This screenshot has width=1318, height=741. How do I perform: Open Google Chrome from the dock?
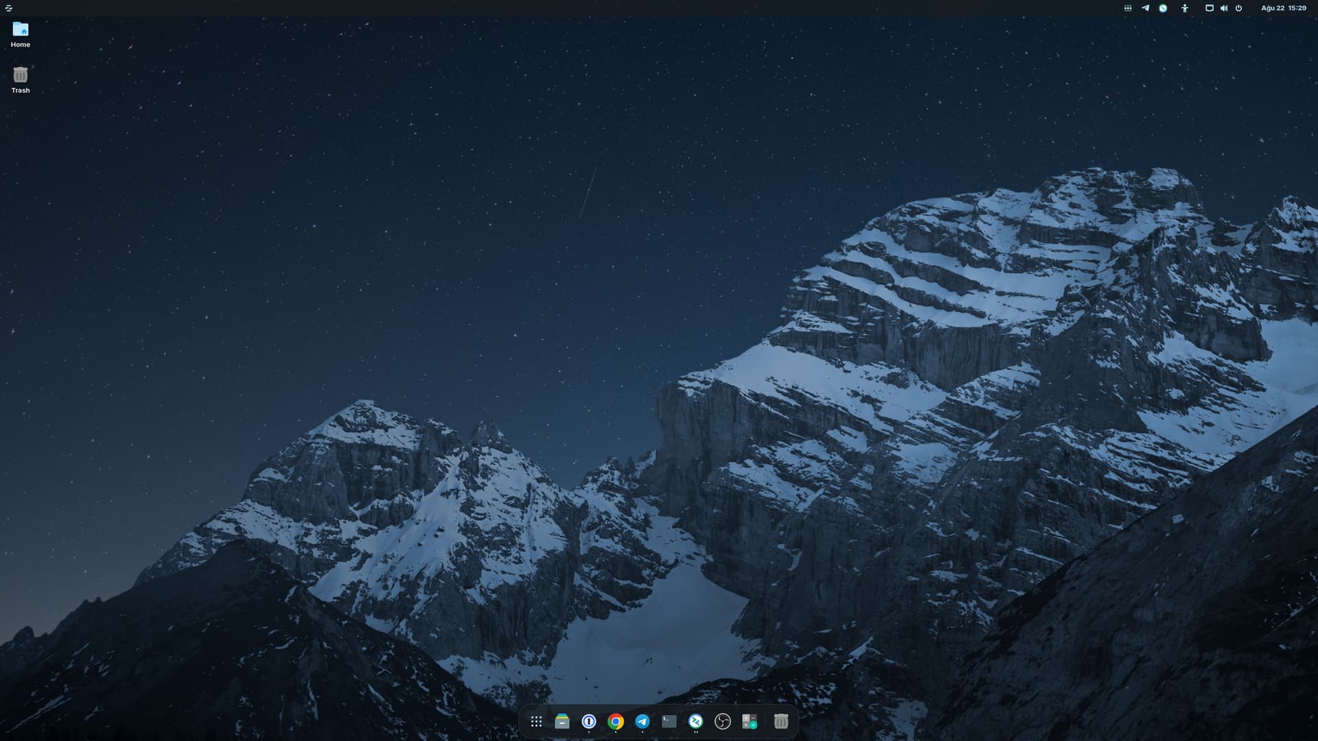pos(616,721)
